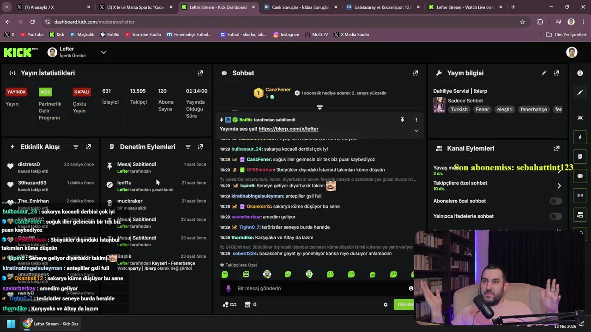
Task: Switch to Lefter Stream Watch Live tab
Action: [x=465, y=7]
